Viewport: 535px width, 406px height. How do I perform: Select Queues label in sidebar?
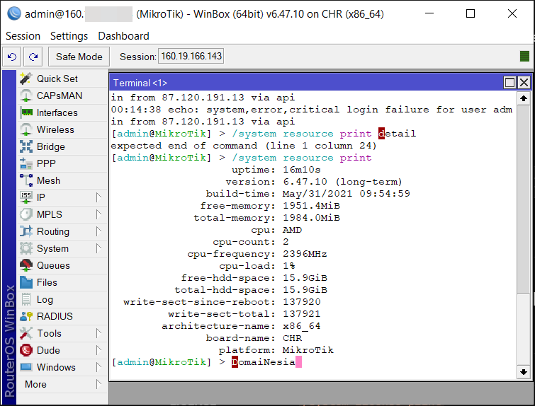53,265
